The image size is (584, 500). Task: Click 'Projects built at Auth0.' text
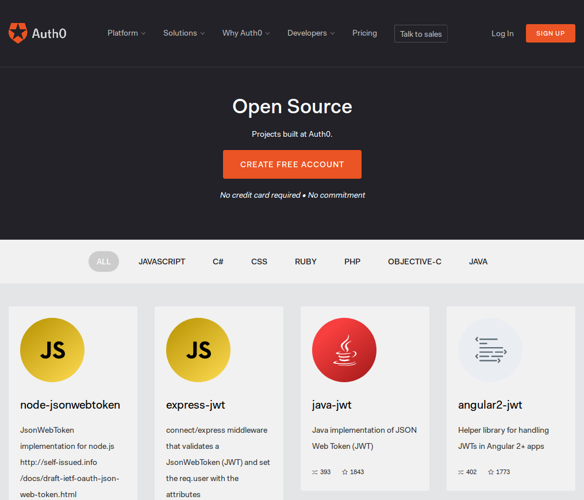point(292,134)
